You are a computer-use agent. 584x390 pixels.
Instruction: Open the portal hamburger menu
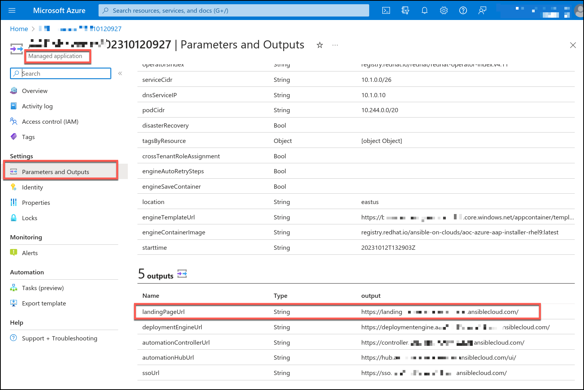click(12, 10)
